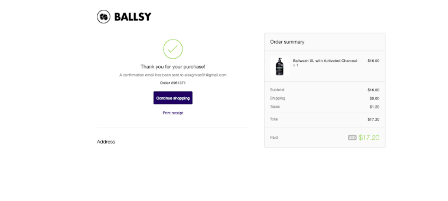448x201 pixels.
Task: Click the product price $16.00 beside the item
Action: pos(373,61)
